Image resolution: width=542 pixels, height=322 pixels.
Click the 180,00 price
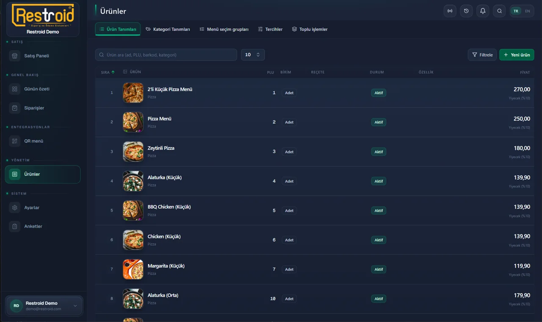(x=522, y=148)
